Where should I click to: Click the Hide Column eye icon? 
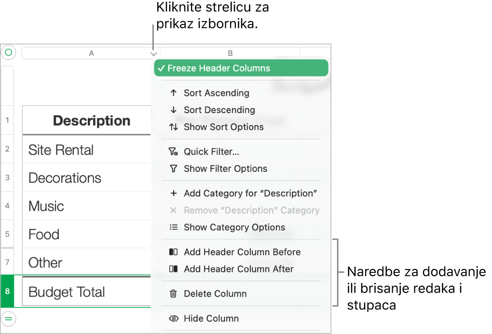(174, 319)
